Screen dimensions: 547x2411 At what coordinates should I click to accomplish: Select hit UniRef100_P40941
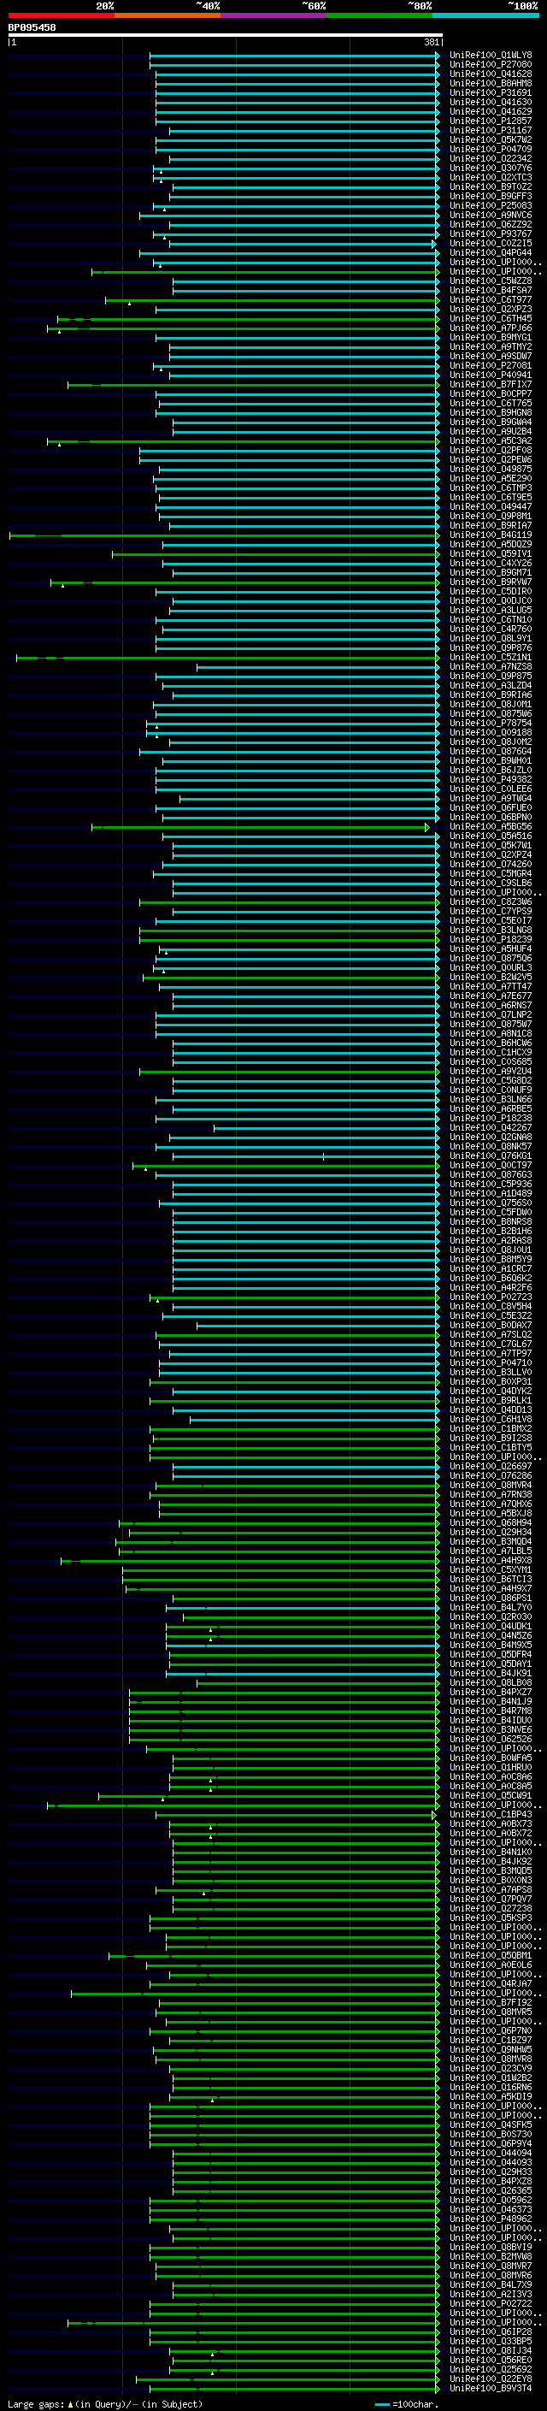tap(490, 375)
